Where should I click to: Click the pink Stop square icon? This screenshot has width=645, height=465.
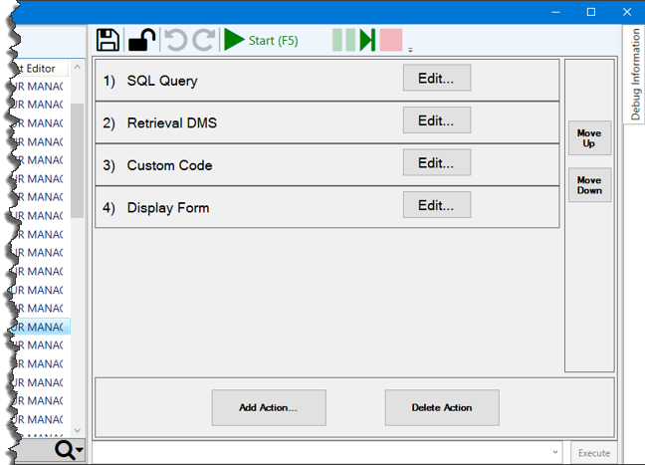(x=390, y=40)
